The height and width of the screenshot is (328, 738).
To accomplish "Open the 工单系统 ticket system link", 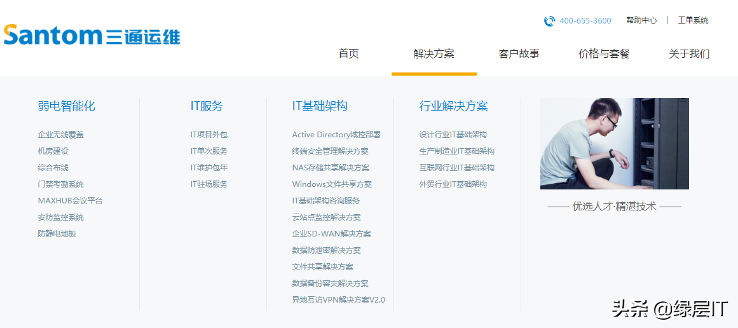I will 693,20.
